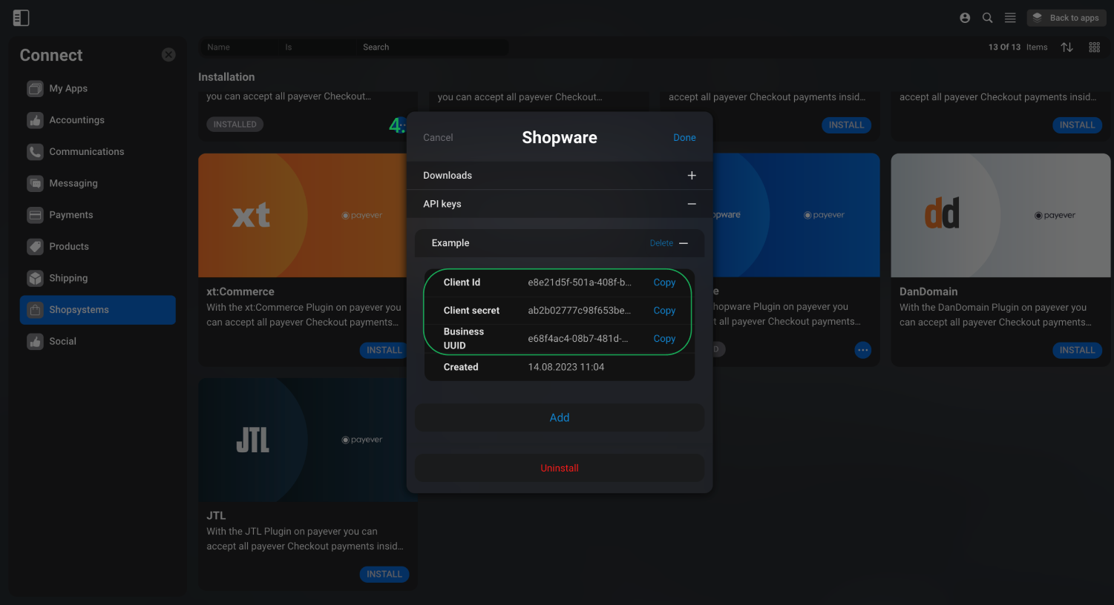Open the three-dots menu on Shopware card
Viewport: 1114px width, 605px height.
[x=862, y=350]
